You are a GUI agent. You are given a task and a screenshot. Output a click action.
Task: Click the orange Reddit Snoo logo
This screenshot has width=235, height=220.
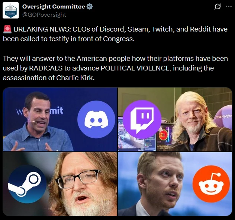[211, 184]
